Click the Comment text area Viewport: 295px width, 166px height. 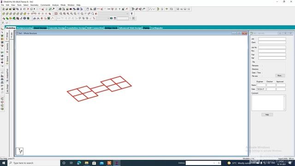268,103
